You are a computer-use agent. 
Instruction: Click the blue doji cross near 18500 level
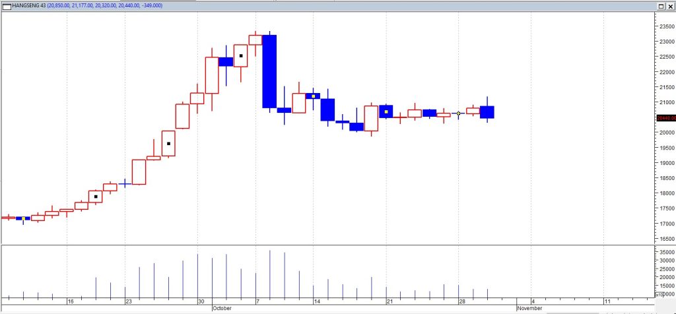click(125, 183)
